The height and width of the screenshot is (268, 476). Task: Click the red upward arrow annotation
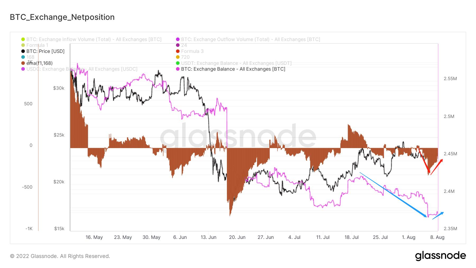click(x=437, y=166)
